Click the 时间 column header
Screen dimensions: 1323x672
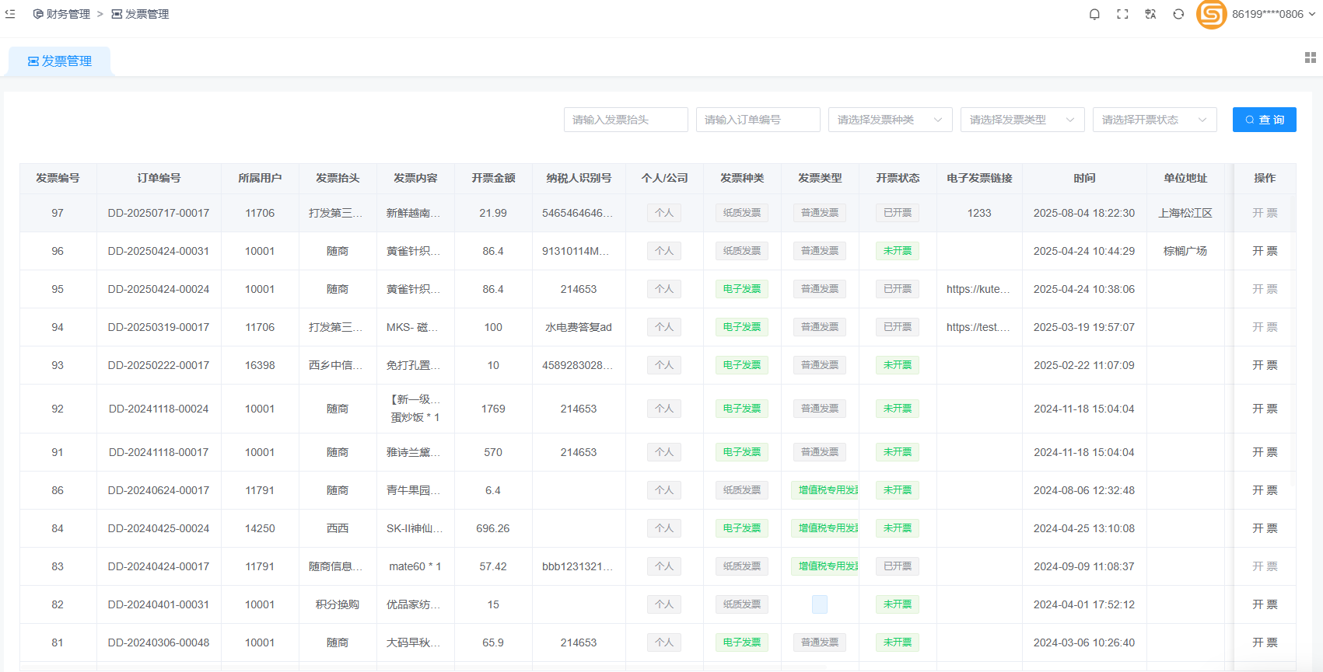1084,178
